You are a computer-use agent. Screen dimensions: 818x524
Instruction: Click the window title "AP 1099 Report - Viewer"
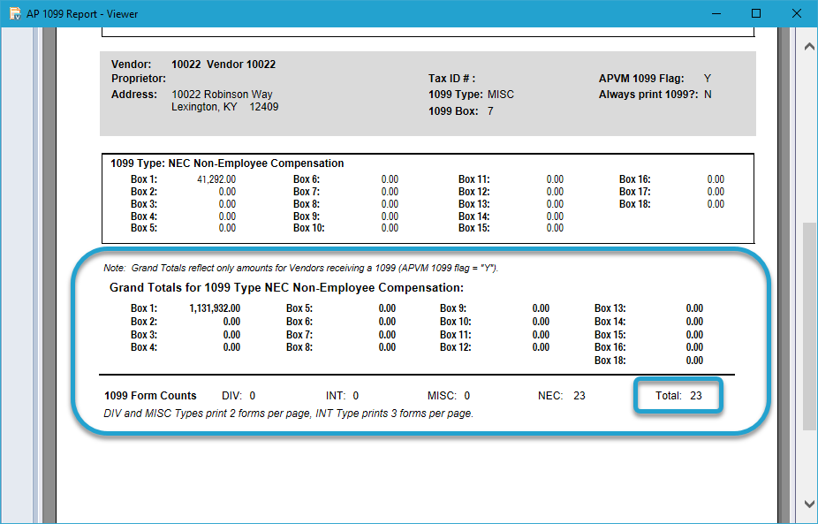82,14
